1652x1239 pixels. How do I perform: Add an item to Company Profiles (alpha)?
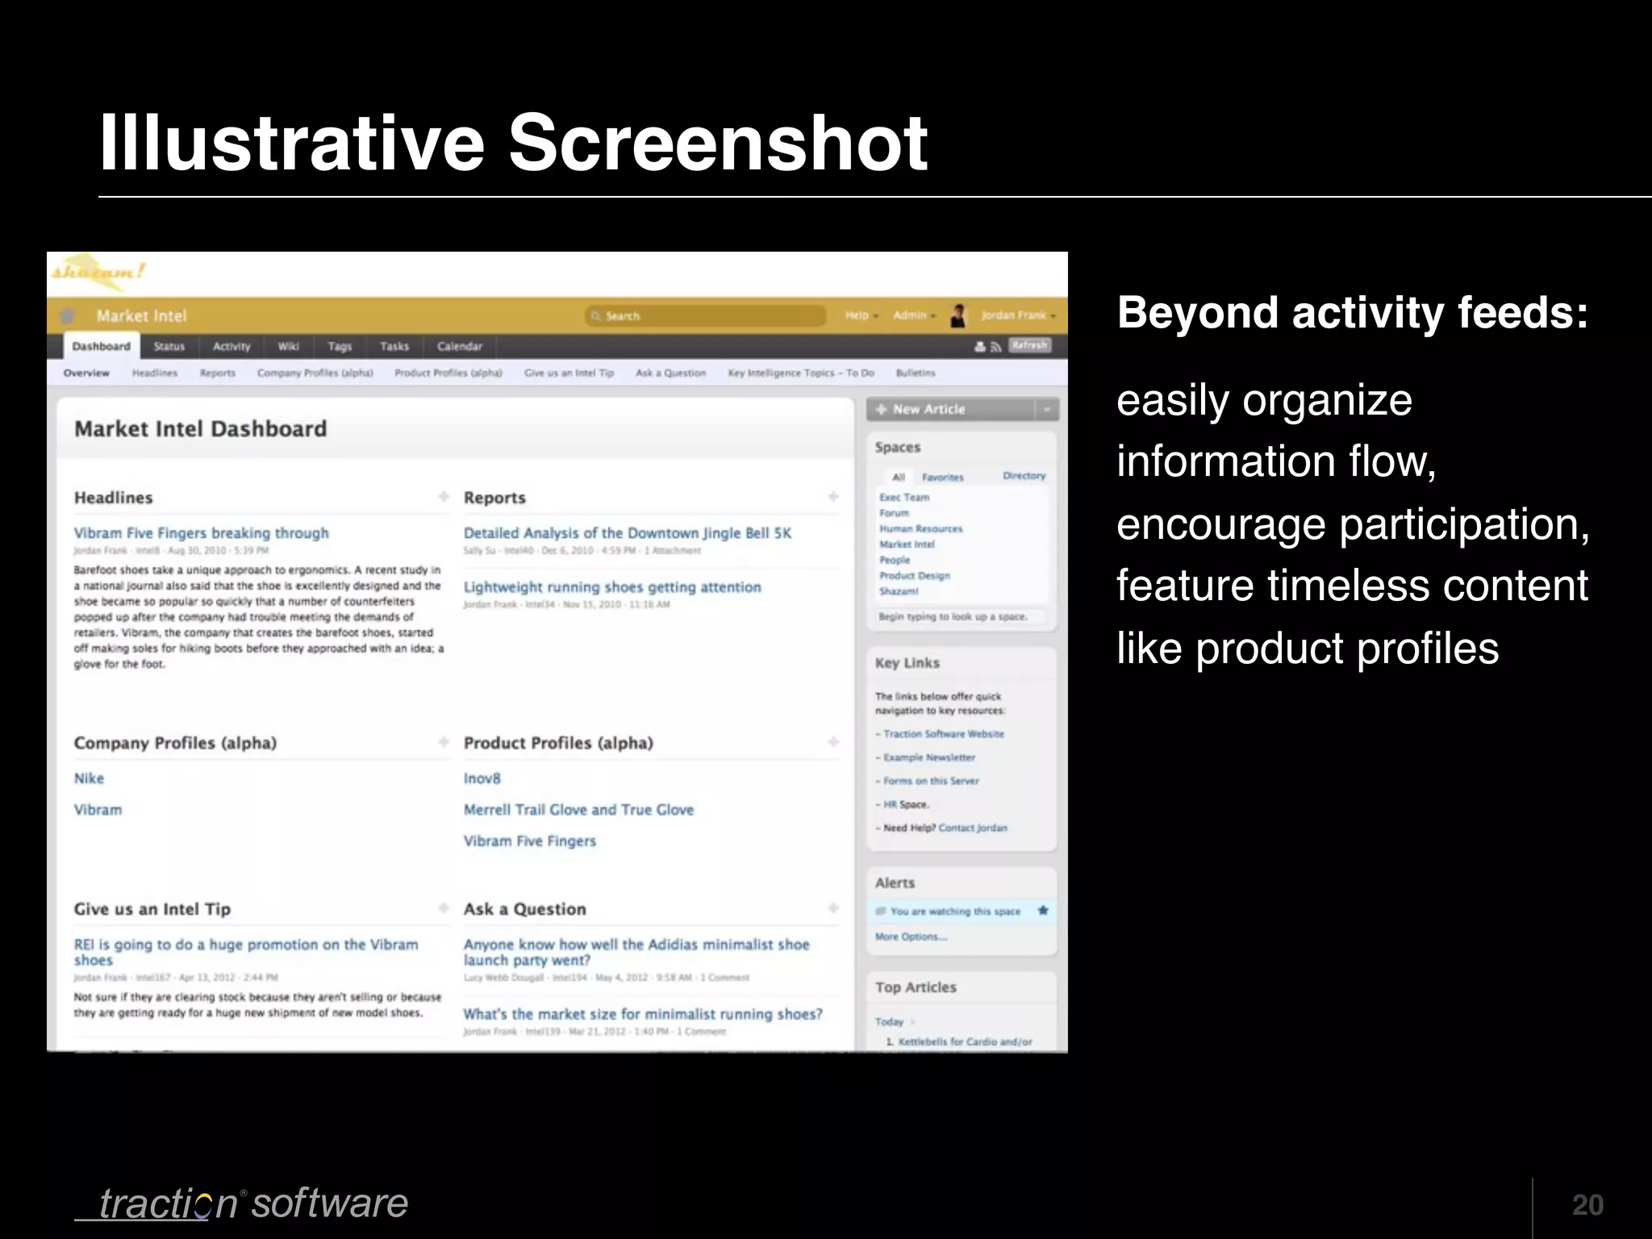pyautogui.click(x=443, y=741)
